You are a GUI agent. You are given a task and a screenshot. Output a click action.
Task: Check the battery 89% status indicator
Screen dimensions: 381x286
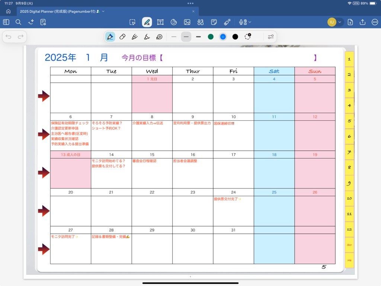coord(368,3)
